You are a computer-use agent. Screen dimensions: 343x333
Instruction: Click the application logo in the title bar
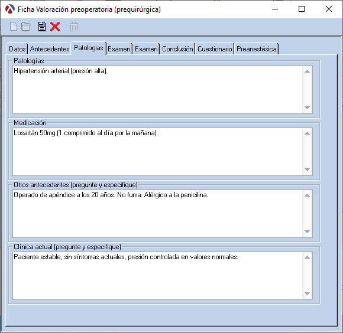[10, 9]
